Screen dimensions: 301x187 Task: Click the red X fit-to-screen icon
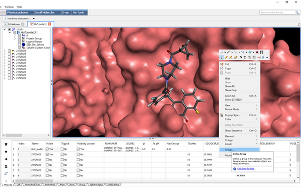point(257,52)
